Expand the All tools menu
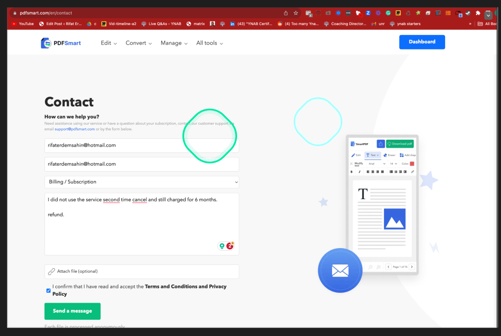 (210, 43)
